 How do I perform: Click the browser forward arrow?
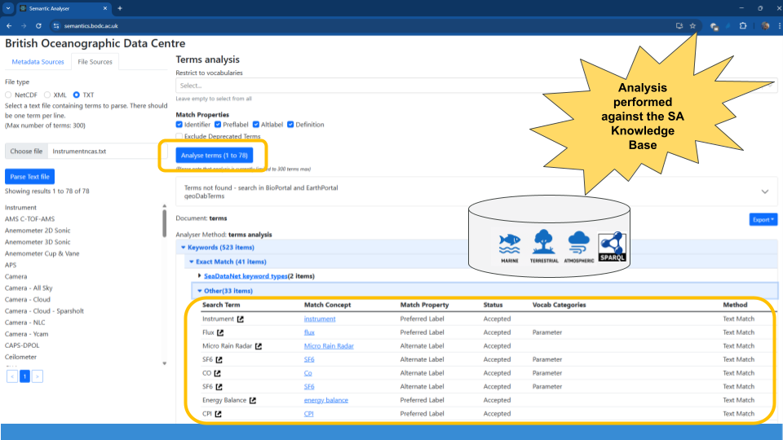pos(24,26)
